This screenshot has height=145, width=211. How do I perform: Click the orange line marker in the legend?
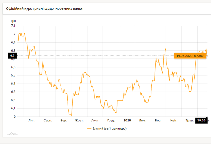89,128
